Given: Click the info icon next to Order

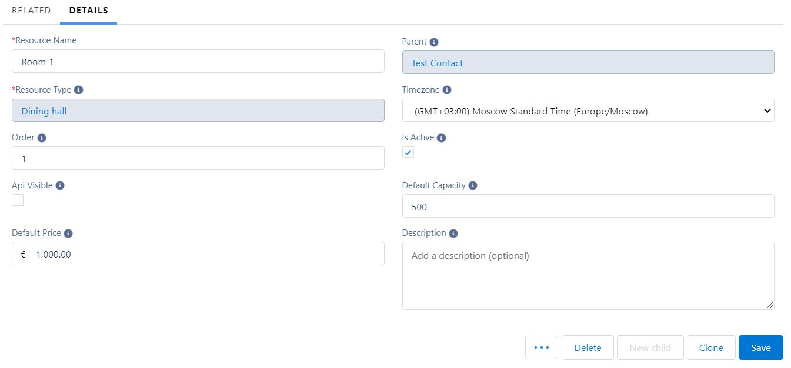Looking at the screenshot, I should [x=42, y=139].
